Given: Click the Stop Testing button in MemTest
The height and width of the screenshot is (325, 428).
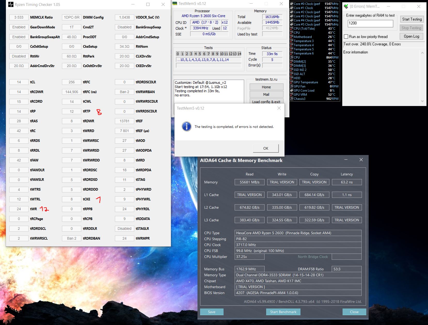Looking at the screenshot, I should coord(411,28).
